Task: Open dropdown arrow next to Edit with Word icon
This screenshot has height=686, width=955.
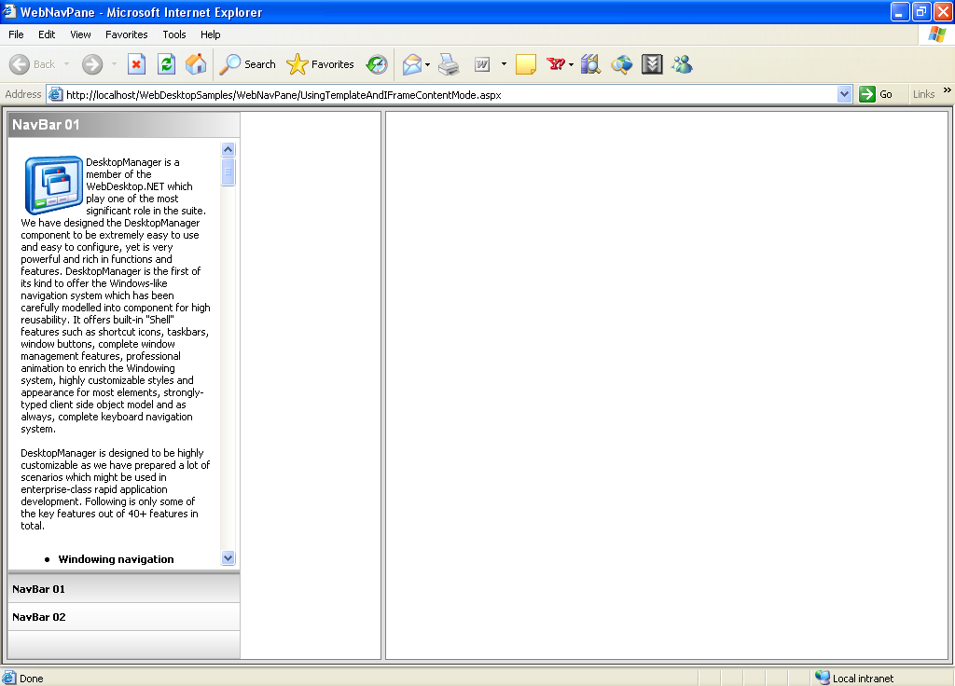Action: (x=504, y=64)
